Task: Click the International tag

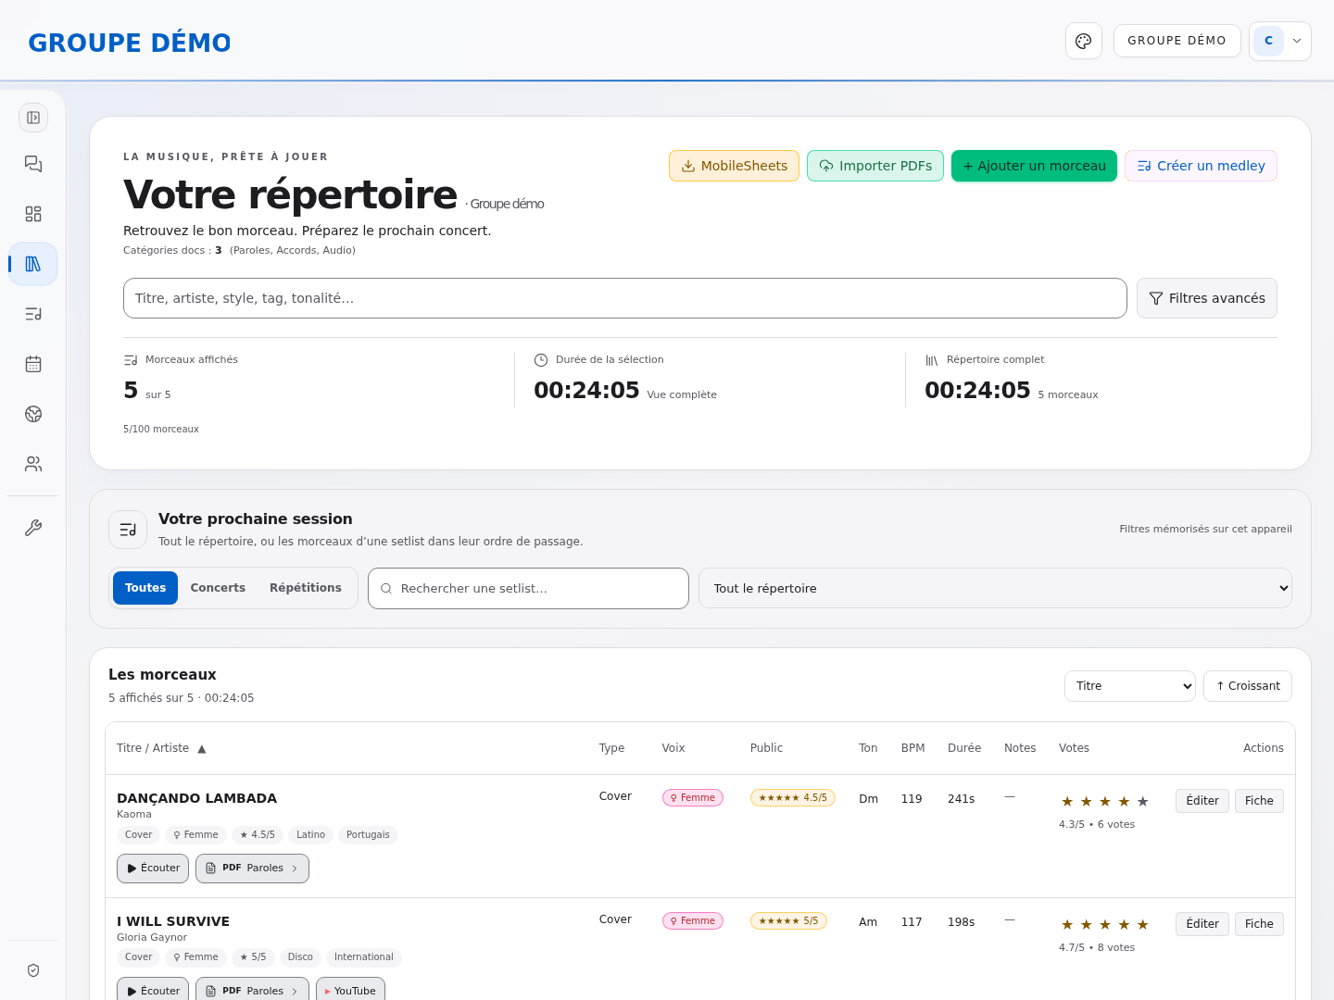Action: coord(363,957)
